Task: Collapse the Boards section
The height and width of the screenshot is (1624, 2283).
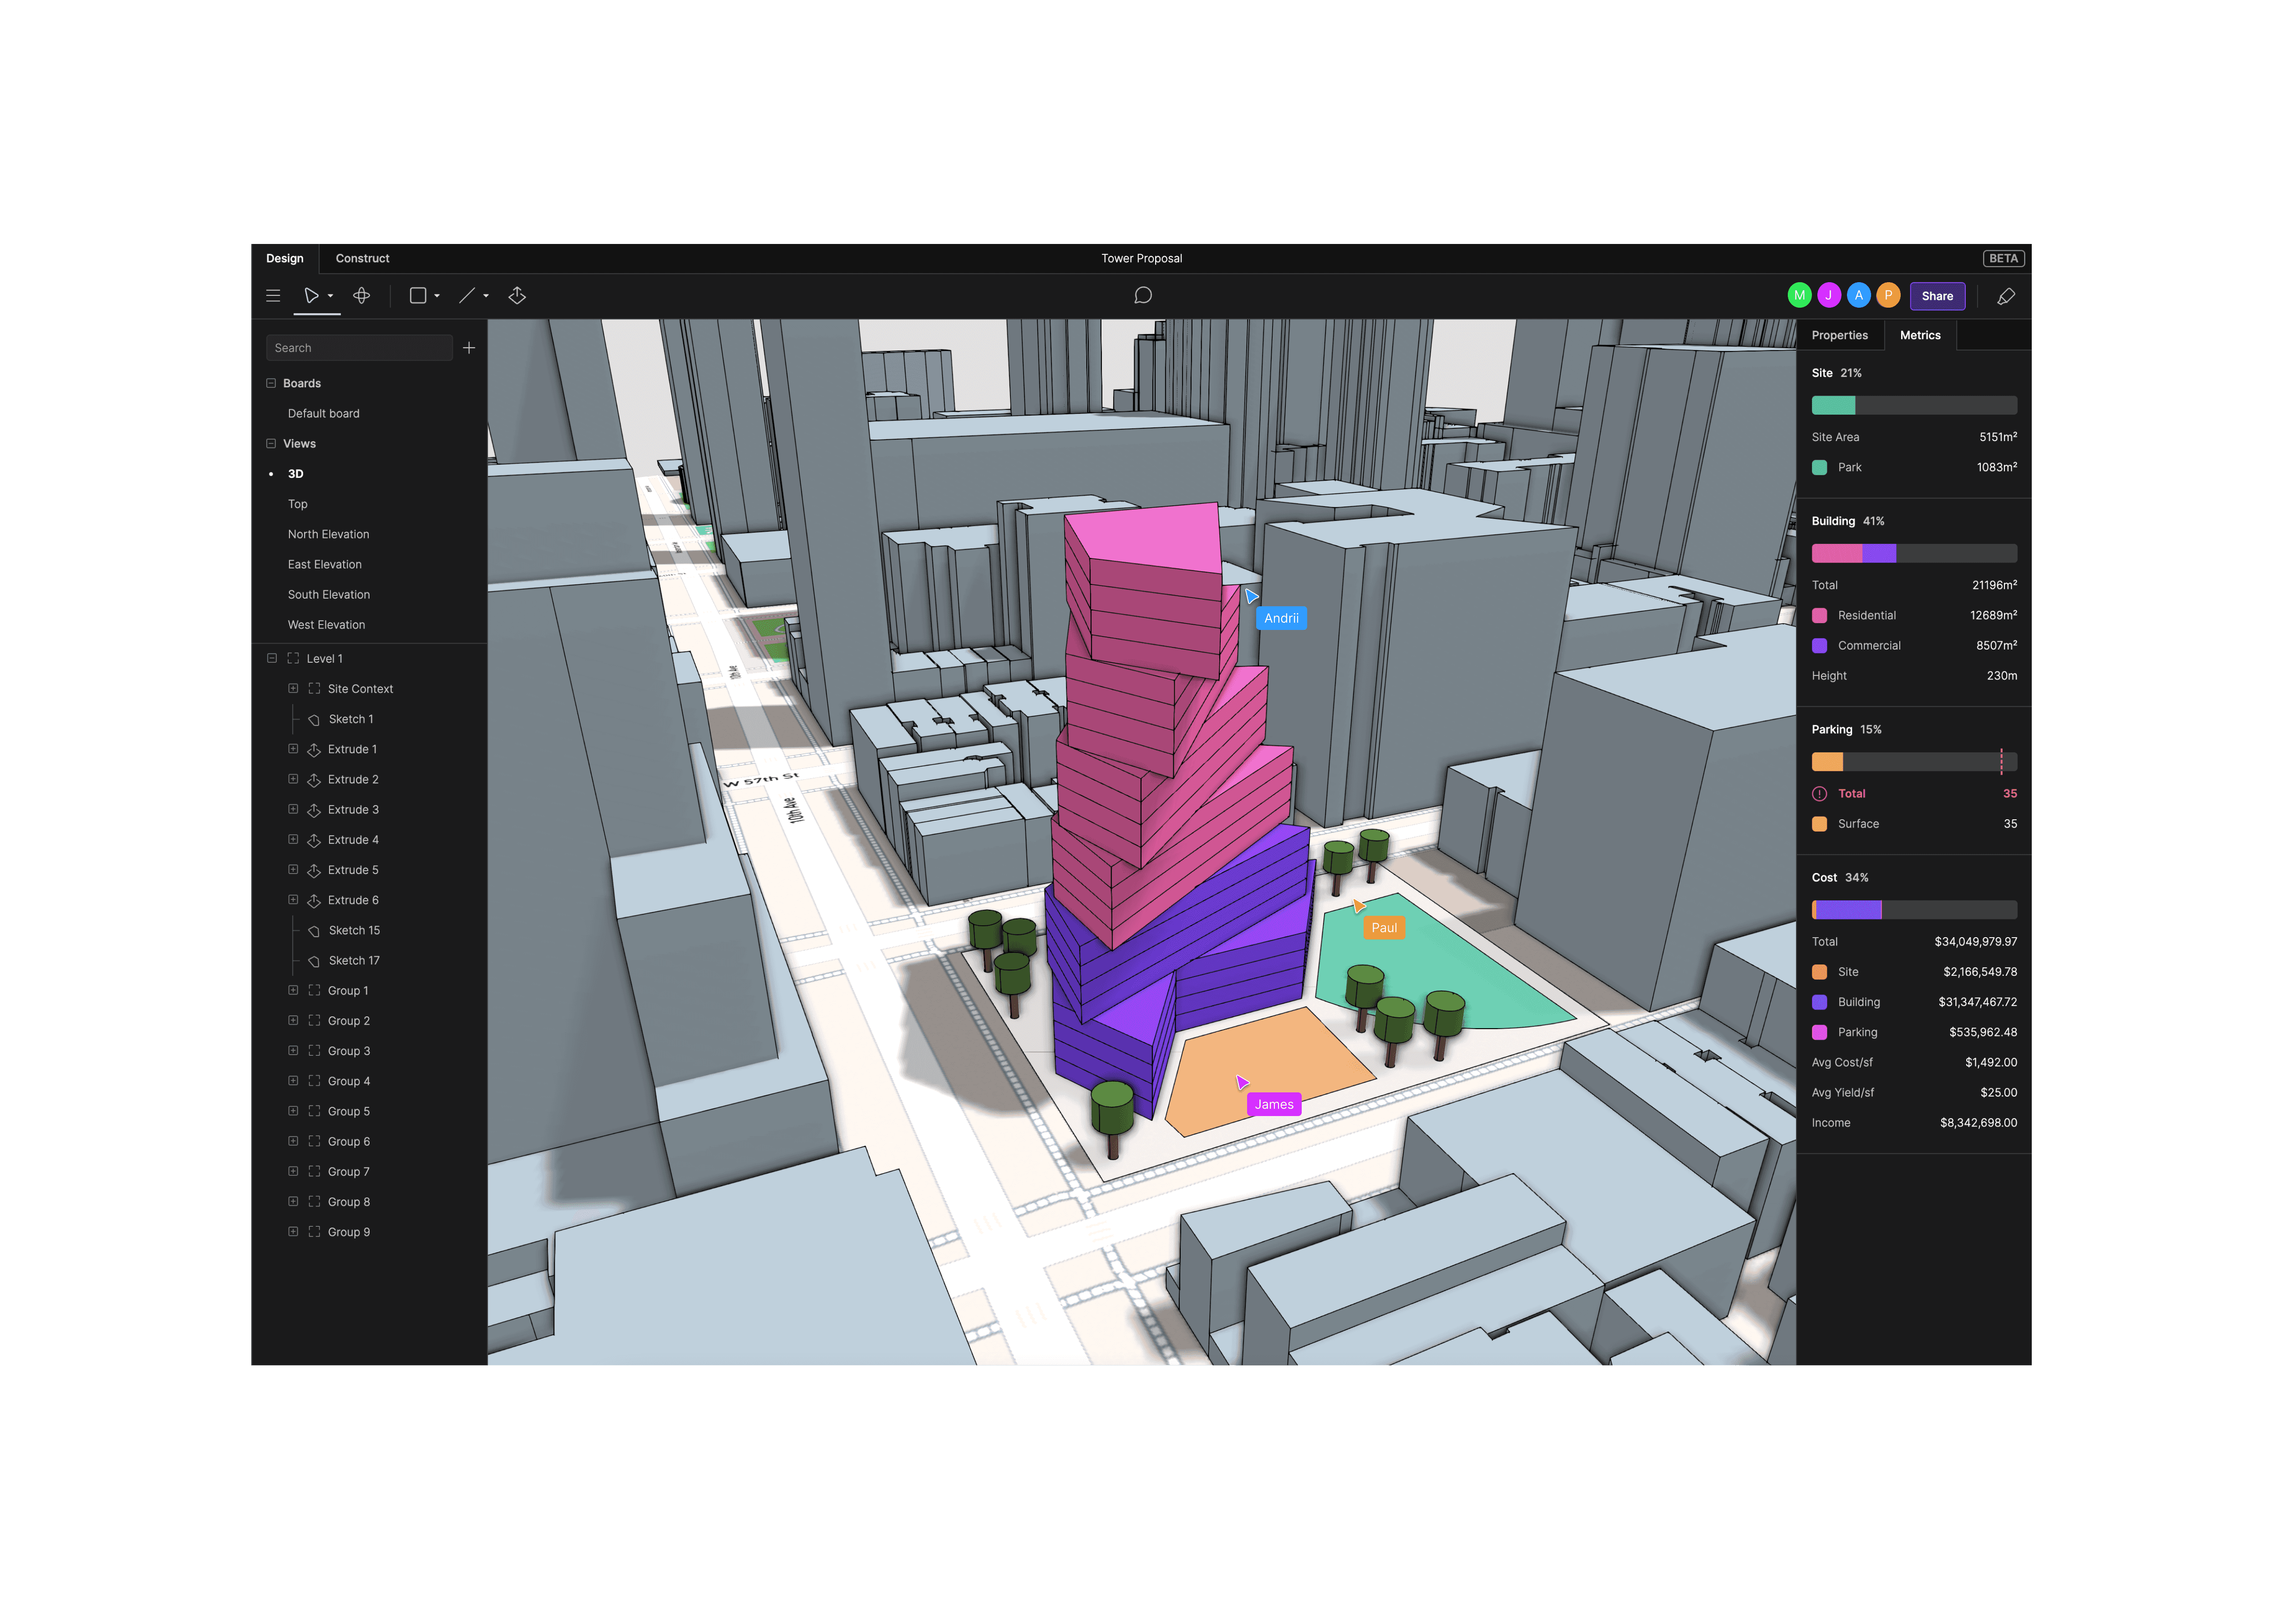Action: [x=271, y=383]
